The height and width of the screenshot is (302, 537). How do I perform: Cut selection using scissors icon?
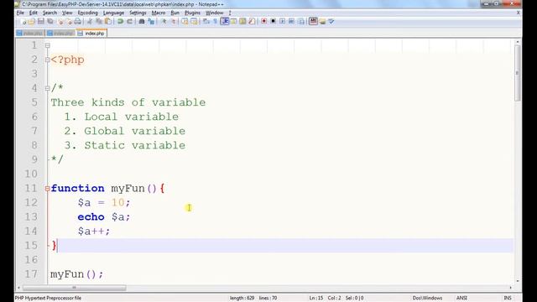point(90,22)
